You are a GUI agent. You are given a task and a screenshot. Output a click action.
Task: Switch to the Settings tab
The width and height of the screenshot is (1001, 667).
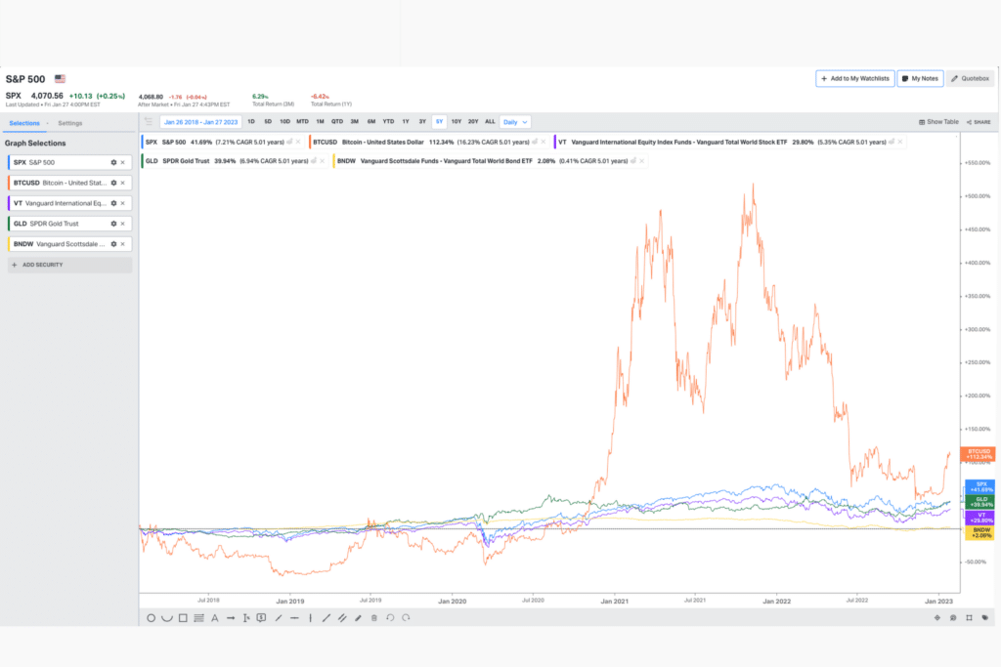[x=70, y=123]
